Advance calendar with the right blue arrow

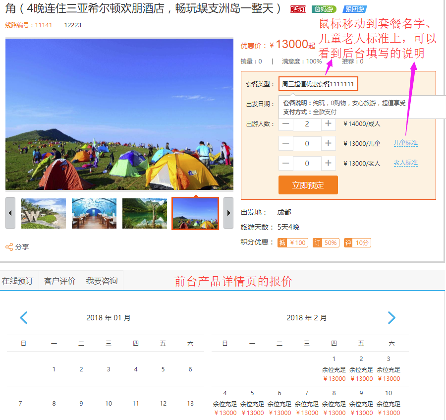(x=391, y=317)
